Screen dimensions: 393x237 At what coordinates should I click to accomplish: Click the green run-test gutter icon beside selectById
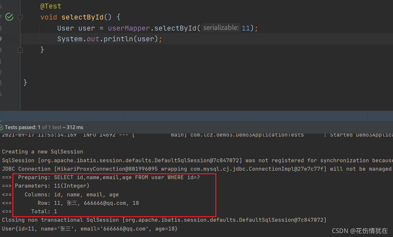pos(9,17)
